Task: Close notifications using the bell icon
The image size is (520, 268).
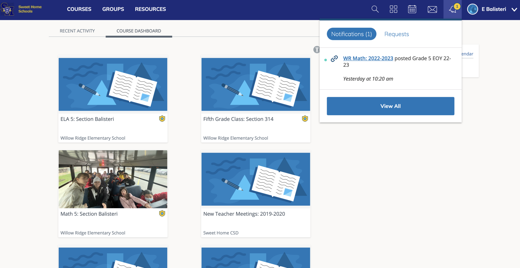Action: pos(452,9)
